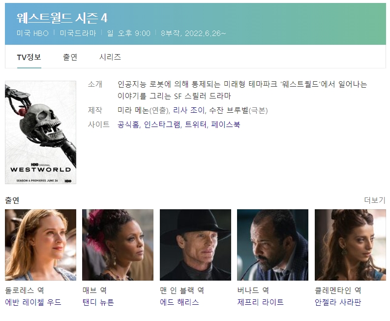390x321 pixels.
Task: Click 더보기 to see more cast
Action: point(375,200)
